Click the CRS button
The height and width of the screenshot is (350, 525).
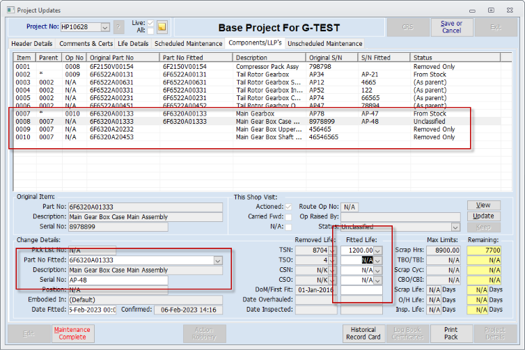point(408,27)
